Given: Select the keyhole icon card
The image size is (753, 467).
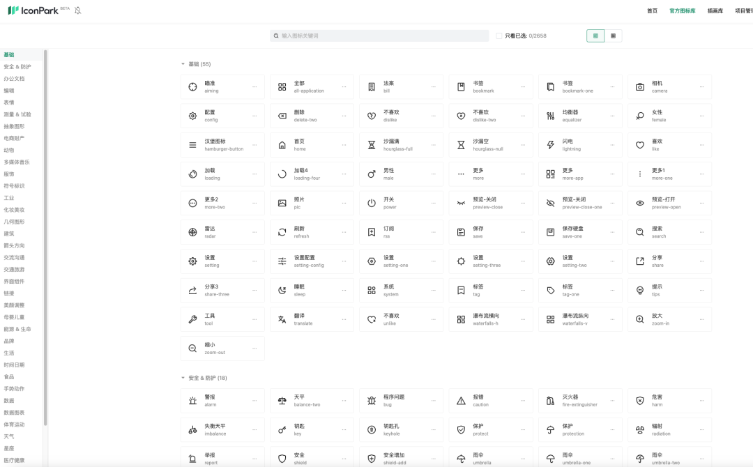Looking at the screenshot, I should pyautogui.click(x=401, y=429).
